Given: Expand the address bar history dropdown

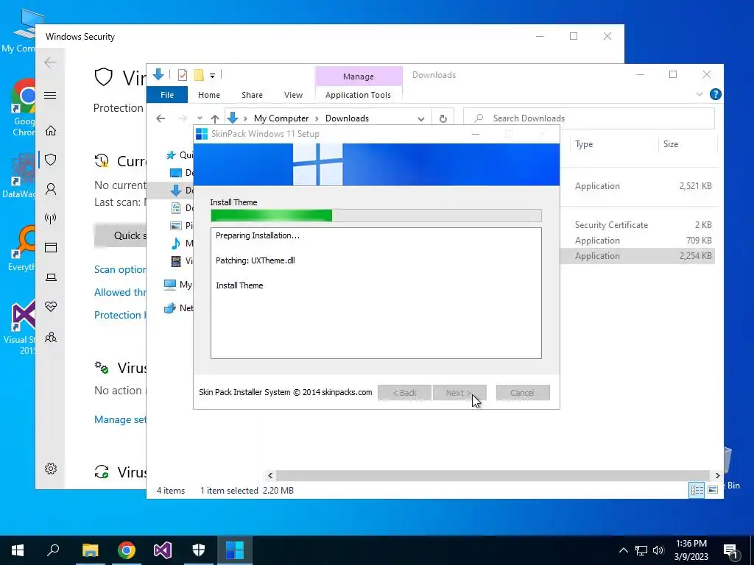Looking at the screenshot, I should coord(421,118).
